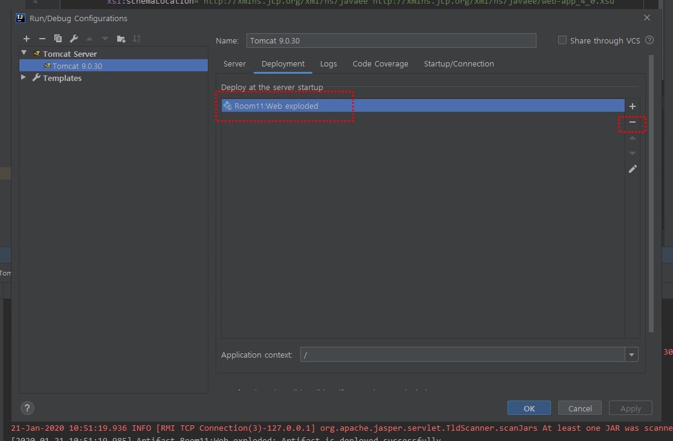Move configuration up in left toolbar
673x441 pixels.
pos(89,39)
